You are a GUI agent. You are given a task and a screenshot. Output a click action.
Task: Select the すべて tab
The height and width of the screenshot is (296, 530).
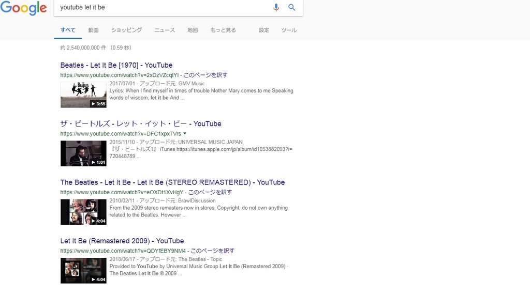[68, 30]
